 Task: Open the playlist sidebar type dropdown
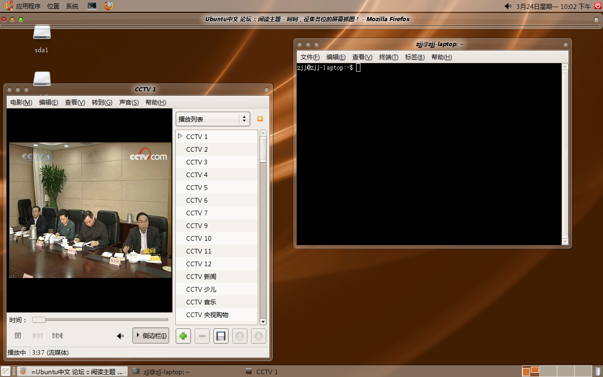click(x=213, y=119)
